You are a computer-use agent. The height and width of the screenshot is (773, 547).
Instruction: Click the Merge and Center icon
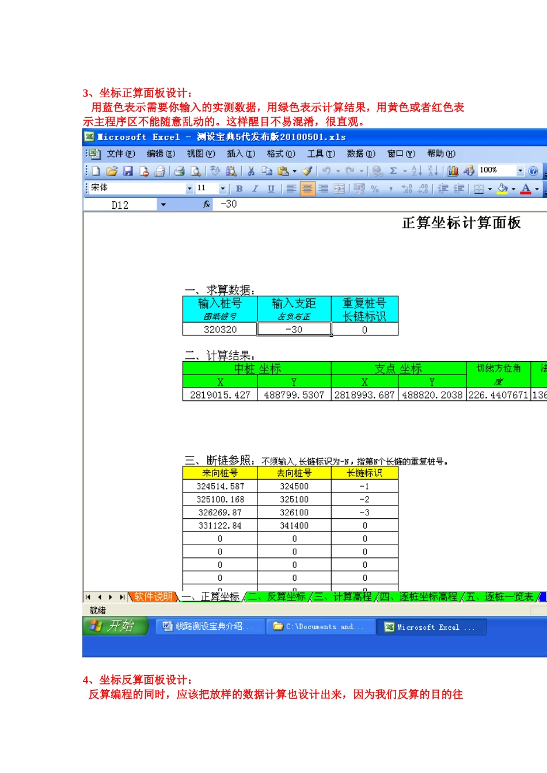[340, 189]
